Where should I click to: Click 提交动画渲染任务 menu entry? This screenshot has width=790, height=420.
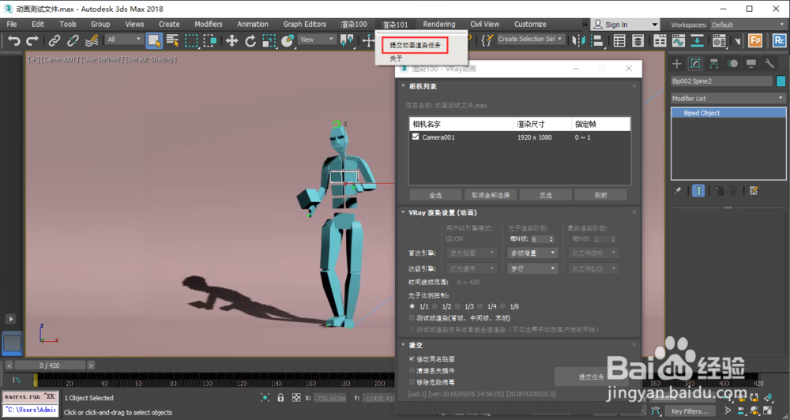(x=416, y=45)
